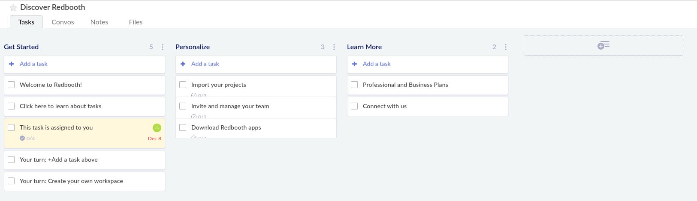Click plus icon in Learn More list
Image resolution: width=697 pixels, height=201 pixels.
tap(355, 64)
